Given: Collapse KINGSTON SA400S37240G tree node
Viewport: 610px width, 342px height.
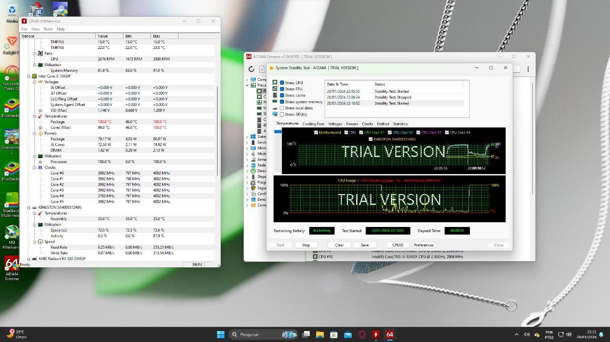Looking at the screenshot, I should tap(29, 207).
